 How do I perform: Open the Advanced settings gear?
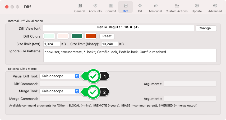point(215,8)
